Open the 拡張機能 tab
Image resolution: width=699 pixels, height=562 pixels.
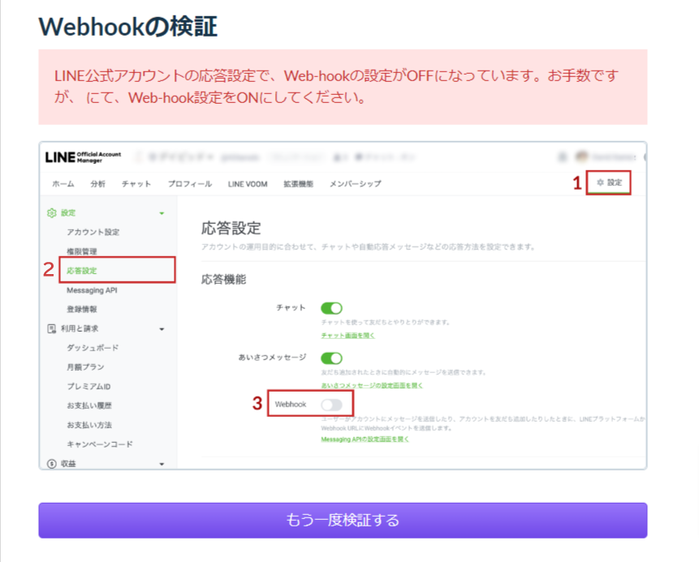tap(298, 184)
